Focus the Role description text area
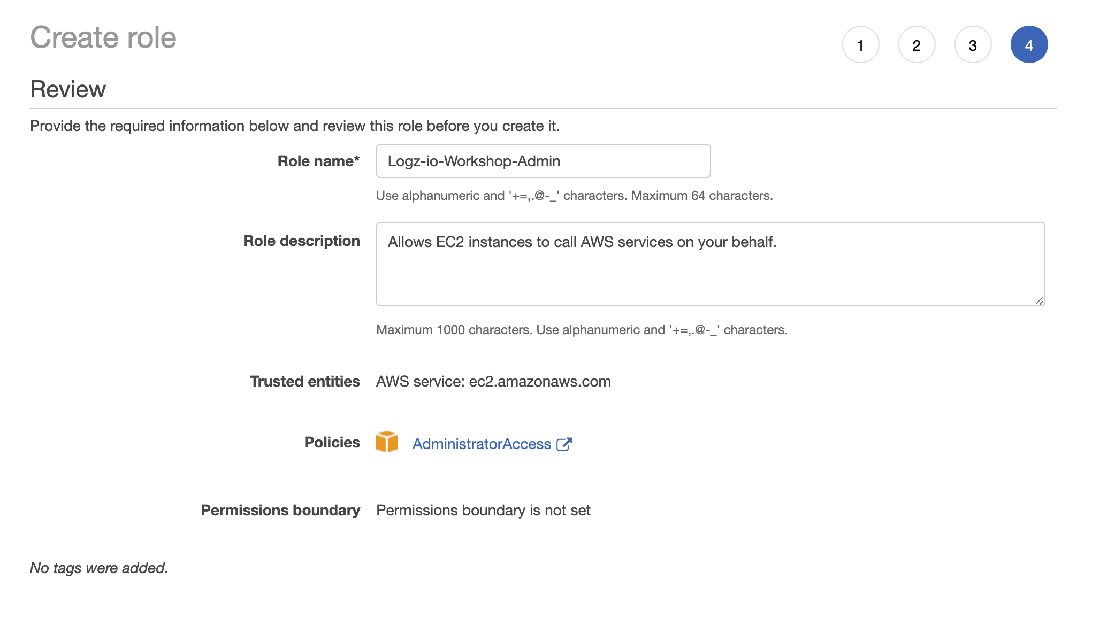 click(711, 264)
